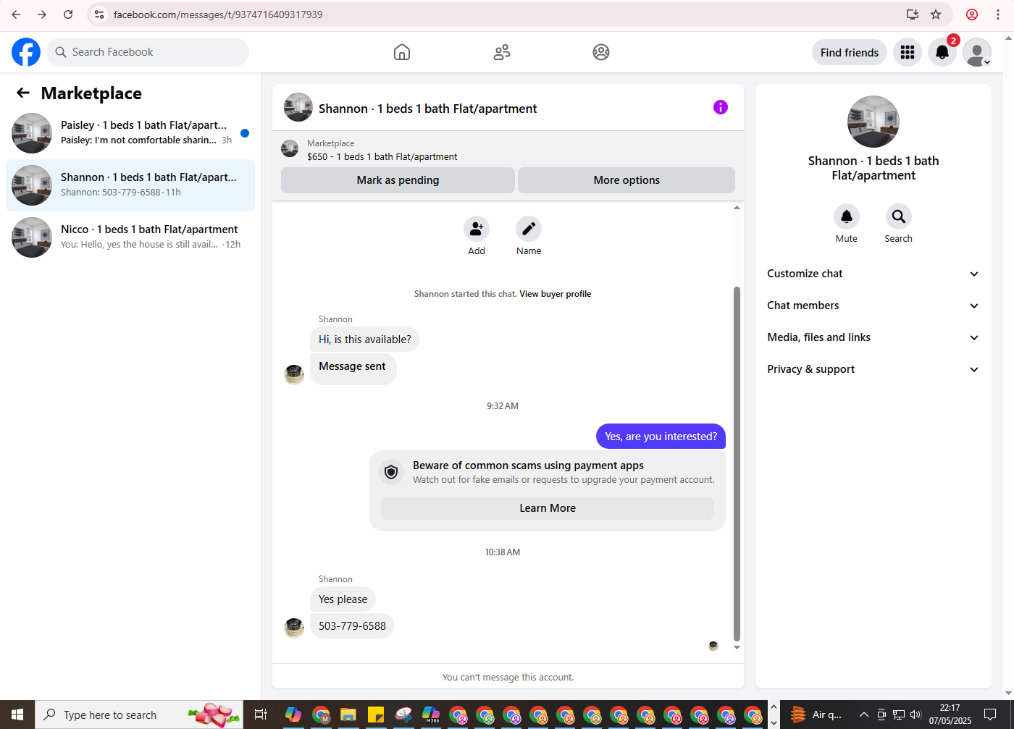Mute the conversation with the bell icon
This screenshot has height=729, width=1014.
pos(847,216)
